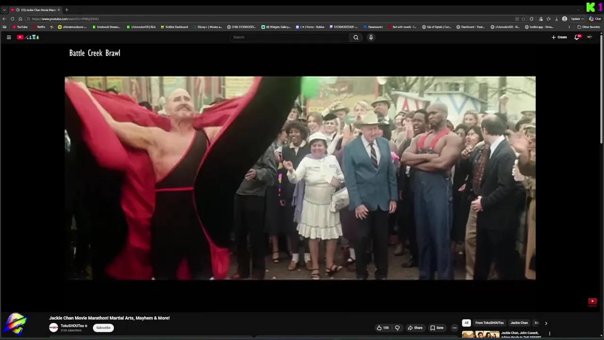Click the 213K subscribers text
The image size is (604, 340).
click(71, 331)
